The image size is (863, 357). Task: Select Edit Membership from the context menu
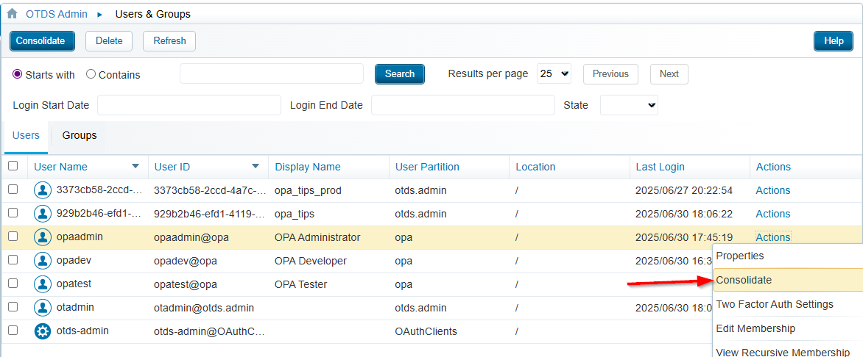755,328
